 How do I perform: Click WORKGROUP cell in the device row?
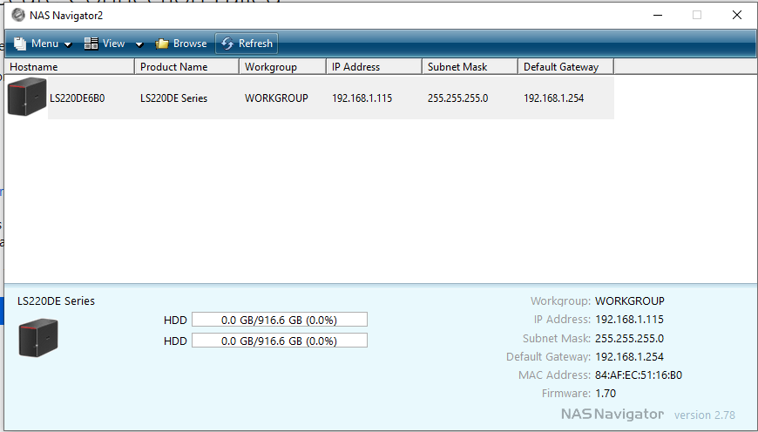click(x=276, y=98)
